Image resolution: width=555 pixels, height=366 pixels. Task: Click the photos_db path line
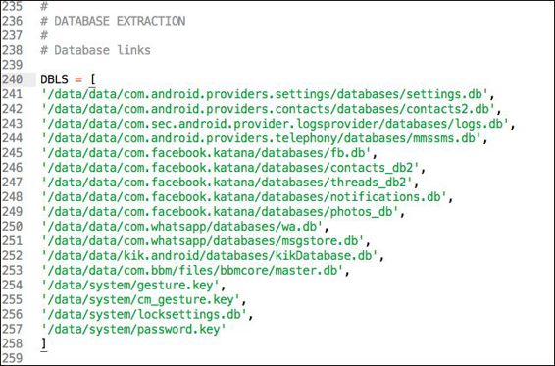point(221,212)
